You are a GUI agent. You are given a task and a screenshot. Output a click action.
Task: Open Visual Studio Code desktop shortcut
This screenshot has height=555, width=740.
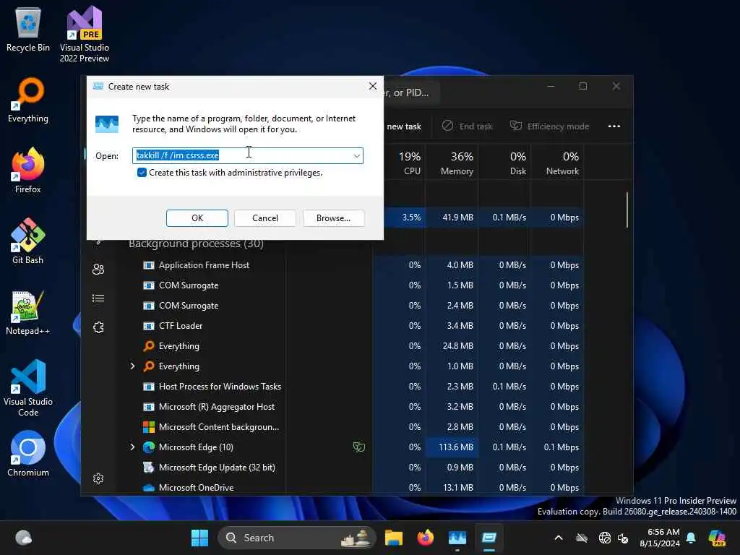coord(28,388)
